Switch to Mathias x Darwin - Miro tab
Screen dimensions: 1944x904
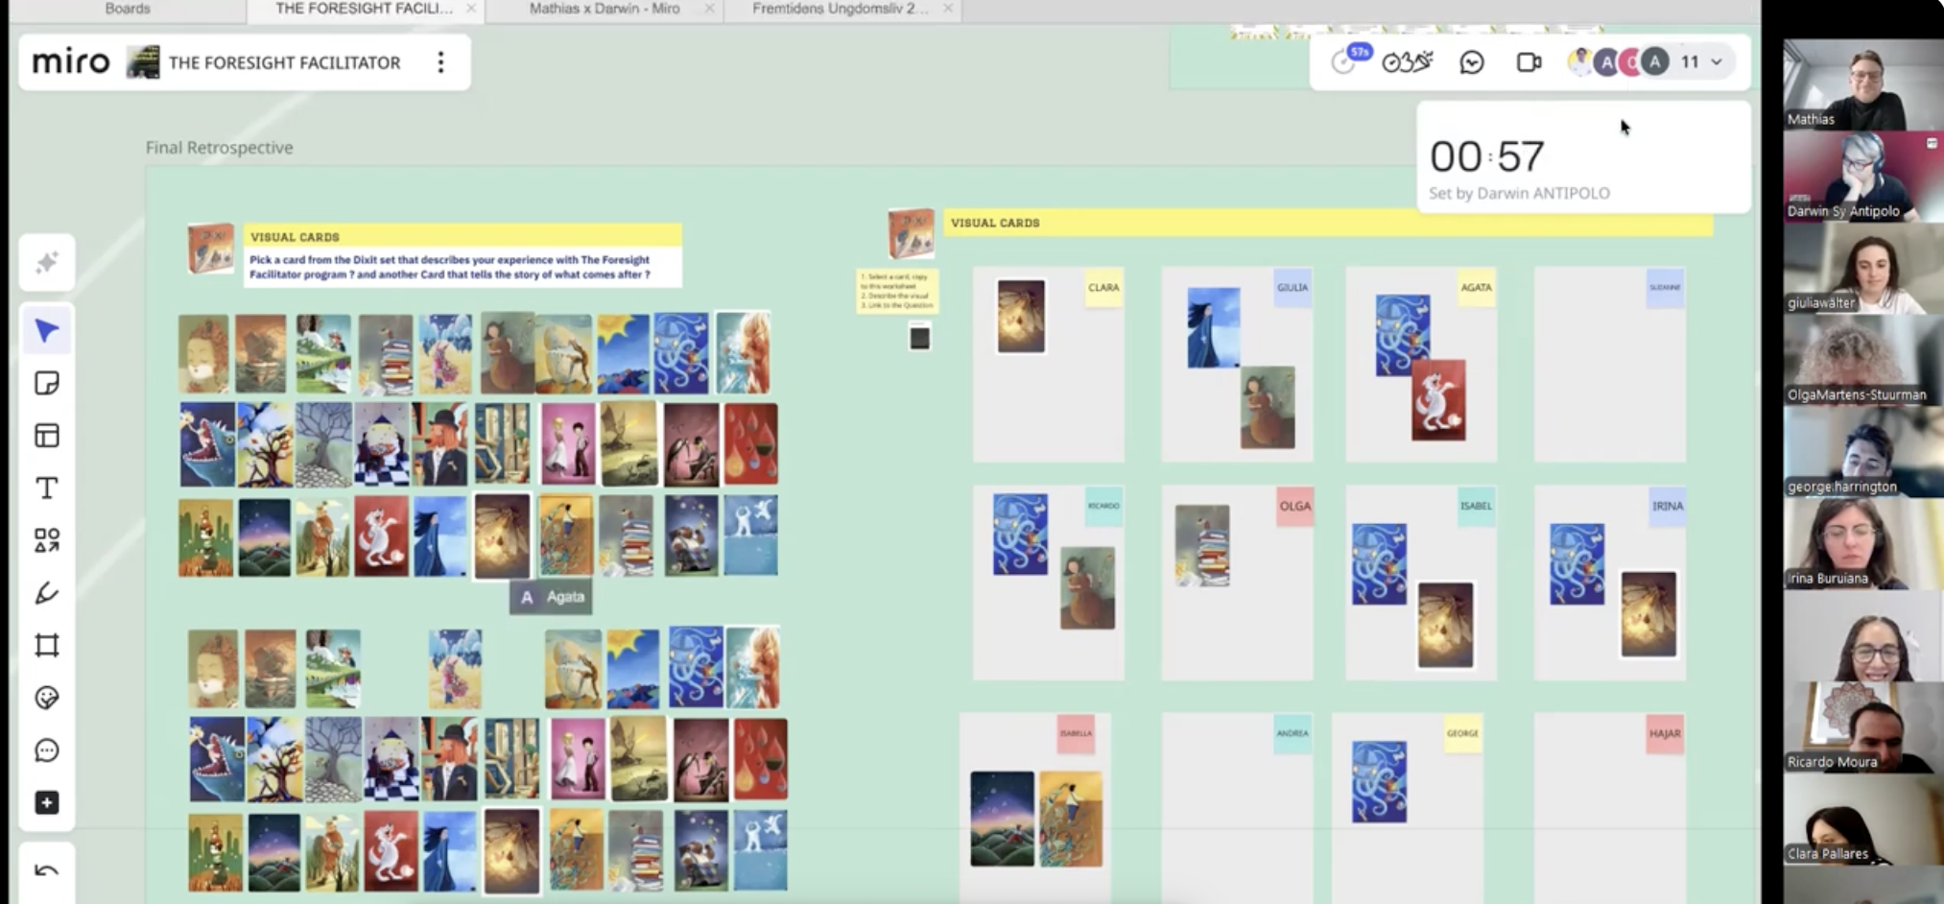tap(605, 9)
